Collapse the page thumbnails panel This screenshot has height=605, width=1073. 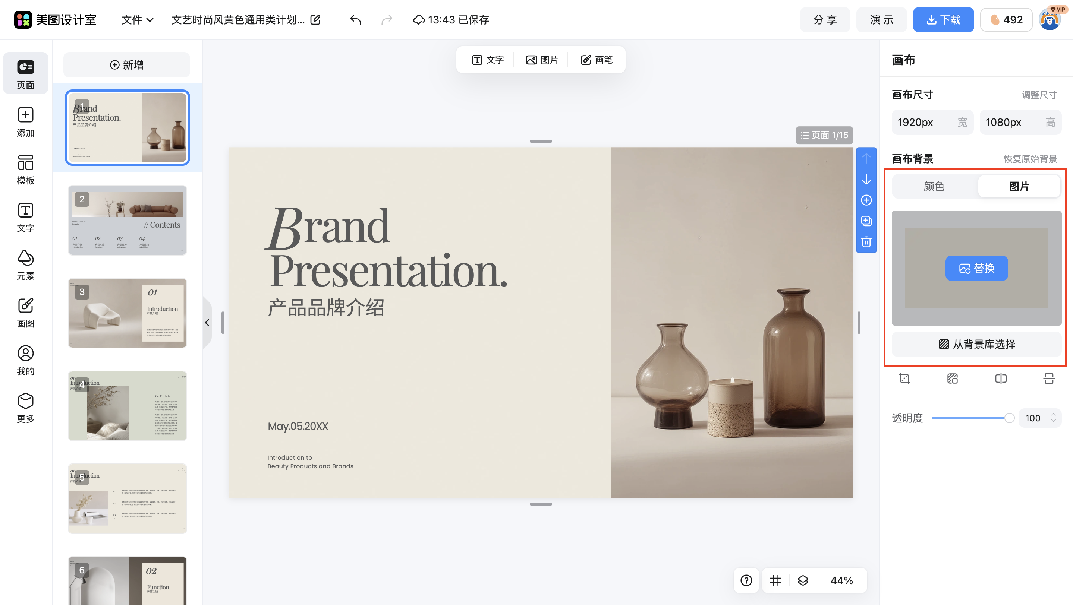pyautogui.click(x=207, y=323)
